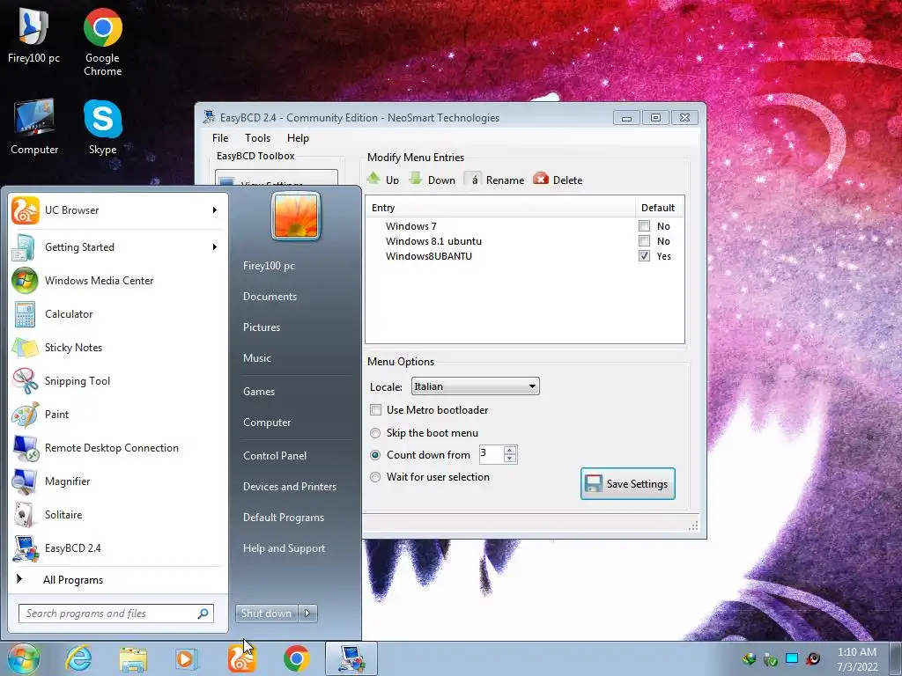
Task: Select Skip the boot menu option
Action: tap(375, 433)
